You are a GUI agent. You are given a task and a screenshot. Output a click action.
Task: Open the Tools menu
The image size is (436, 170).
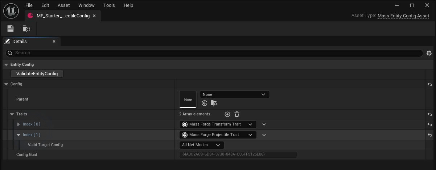(x=109, y=5)
